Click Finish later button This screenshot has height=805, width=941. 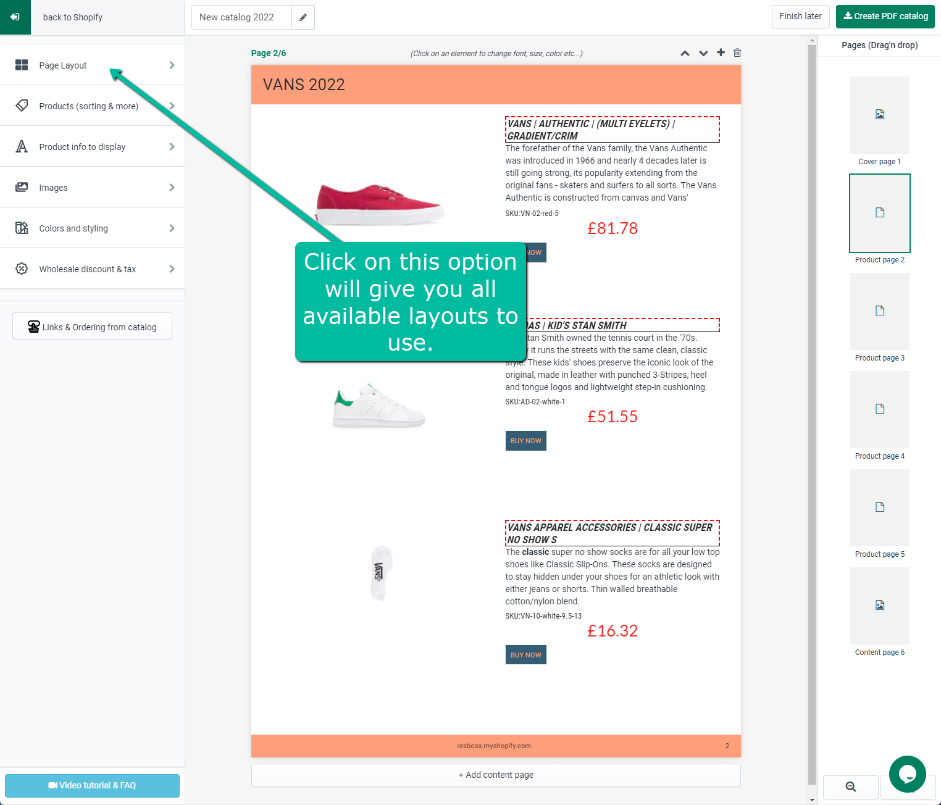[x=800, y=16]
